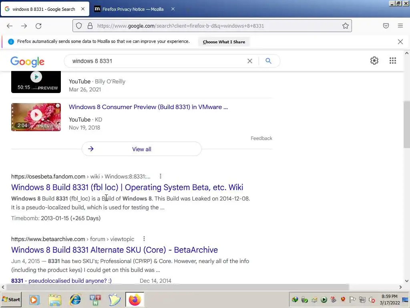Launch Windows Media Player from taskbar
The width and height of the screenshot is (410, 308).
(x=34, y=300)
